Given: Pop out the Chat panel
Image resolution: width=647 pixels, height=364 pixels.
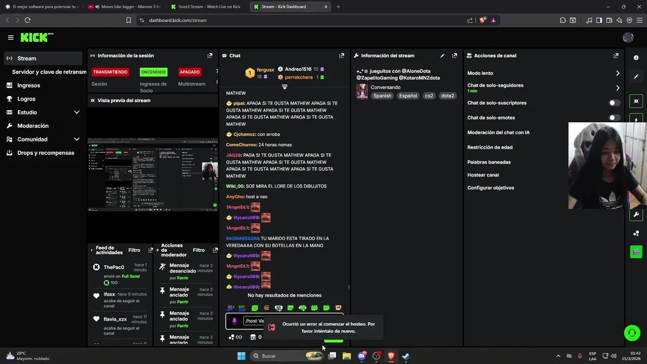Looking at the screenshot, I should (x=342, y=56).
